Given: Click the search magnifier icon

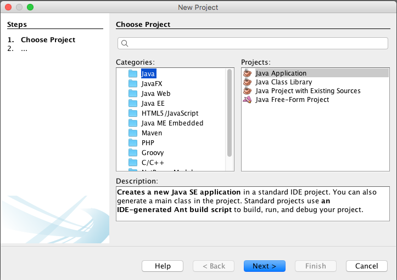Looking at the screenshot, I should (x=125, y=43).
